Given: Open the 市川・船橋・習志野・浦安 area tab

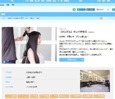Looking at the screenshot, I should (x=35, y=1).
